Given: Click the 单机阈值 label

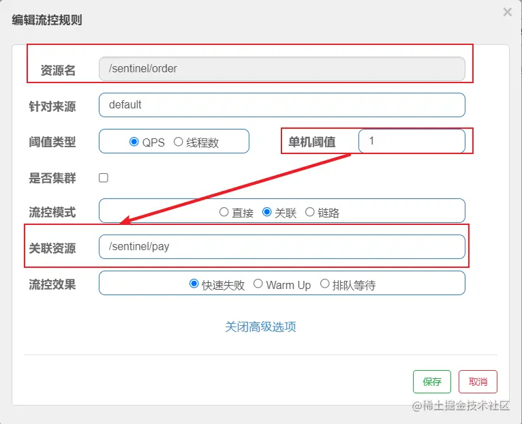Looking at the screenshot, I should click(312, 142).
